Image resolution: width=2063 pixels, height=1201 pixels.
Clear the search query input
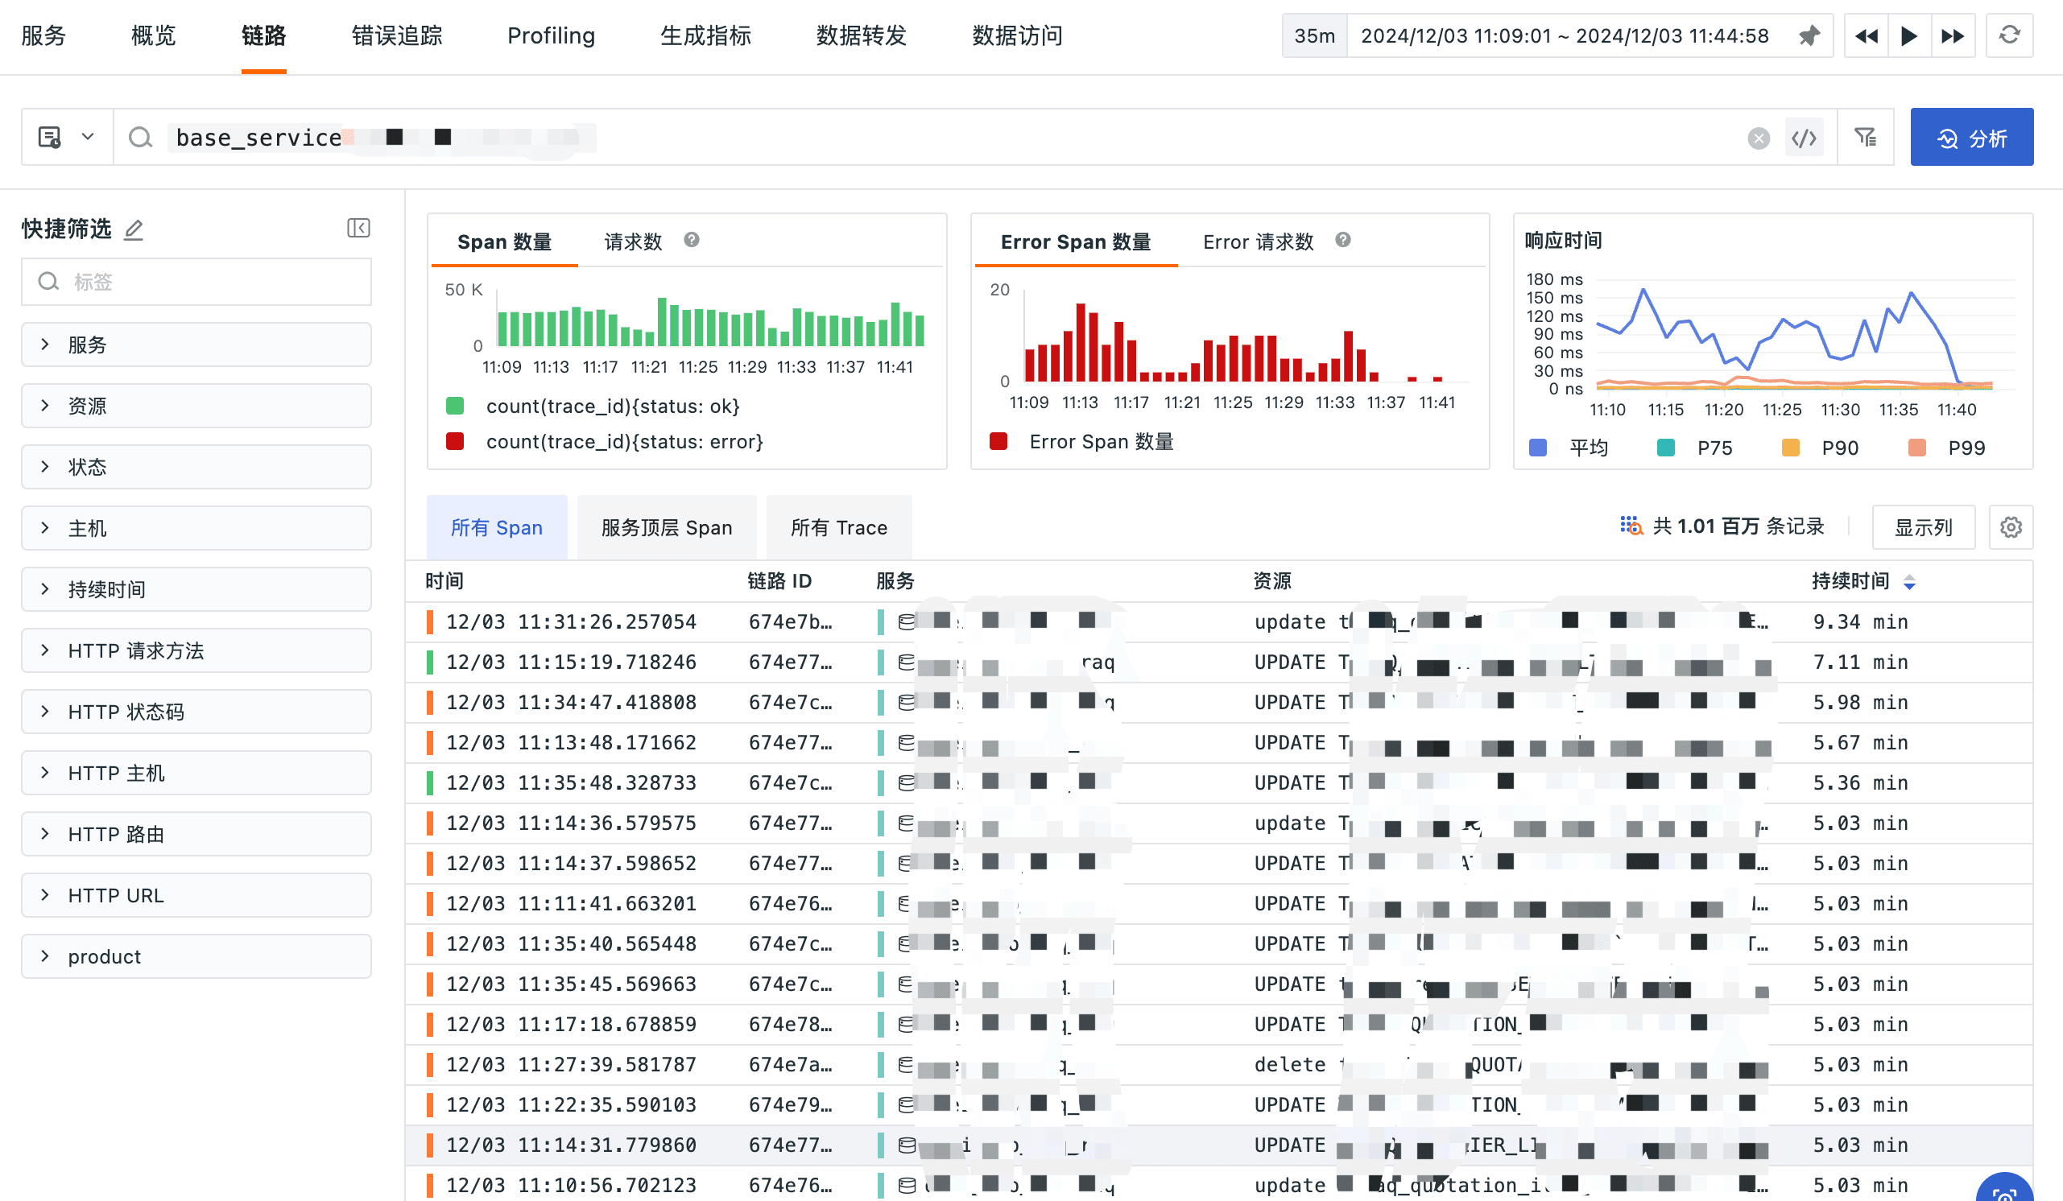[1758, 138]
